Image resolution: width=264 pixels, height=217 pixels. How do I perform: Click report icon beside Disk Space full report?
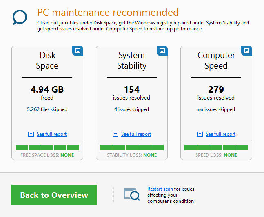click(x=31, y=134)
